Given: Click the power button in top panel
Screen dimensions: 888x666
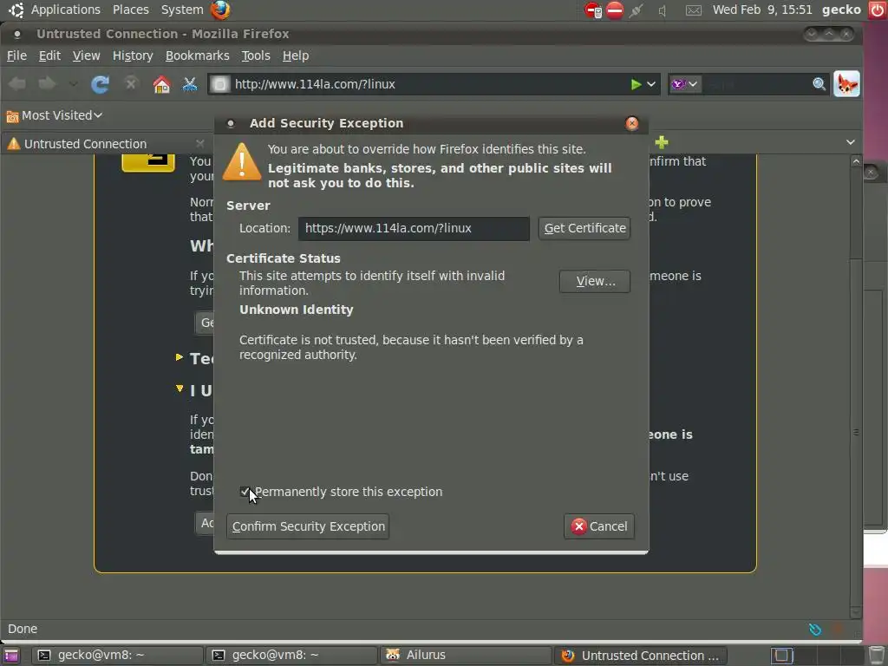Looking at the screenshot, I should click(878, 10).
